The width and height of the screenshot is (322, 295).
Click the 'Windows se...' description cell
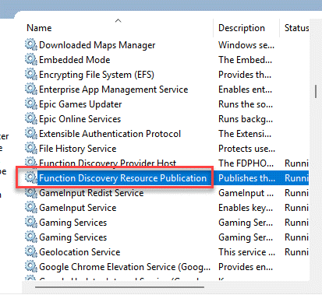(246, 45)
